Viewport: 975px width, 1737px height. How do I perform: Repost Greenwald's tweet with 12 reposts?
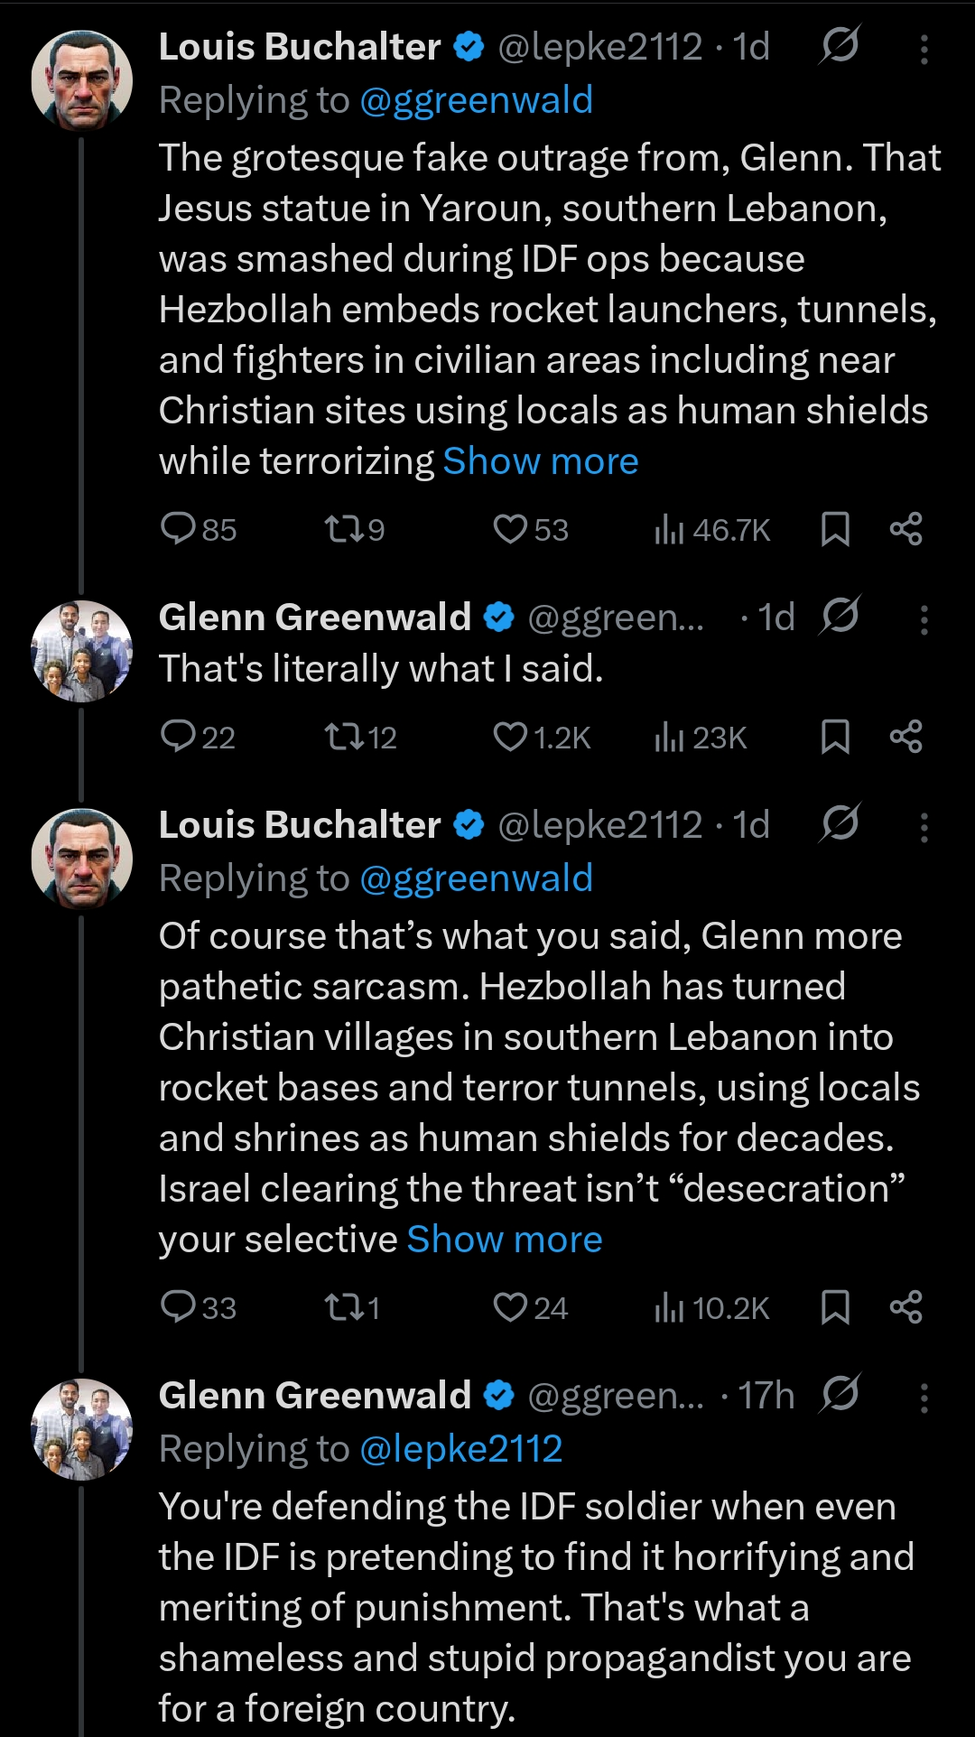pyautogui.click(x=360, y=738)
